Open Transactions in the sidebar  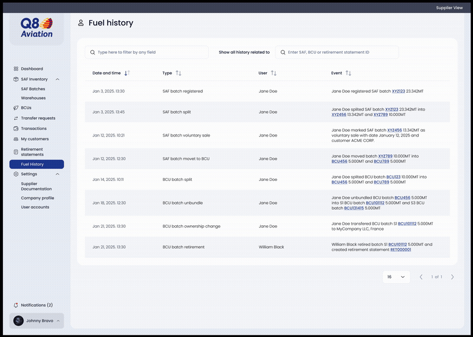click(x=34, y=128)
